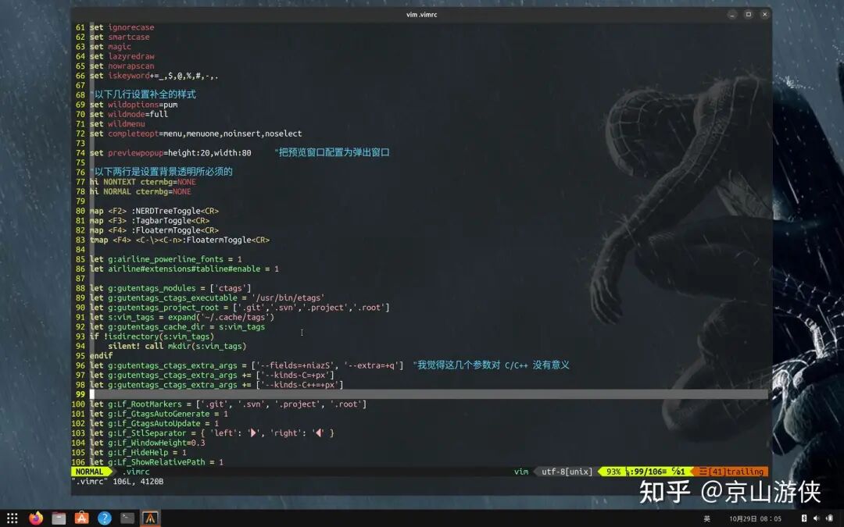The image size is (844, 527).
Task: Click 'airline#extensions#tabline#enable' line
Action: [x=184, y=269]
